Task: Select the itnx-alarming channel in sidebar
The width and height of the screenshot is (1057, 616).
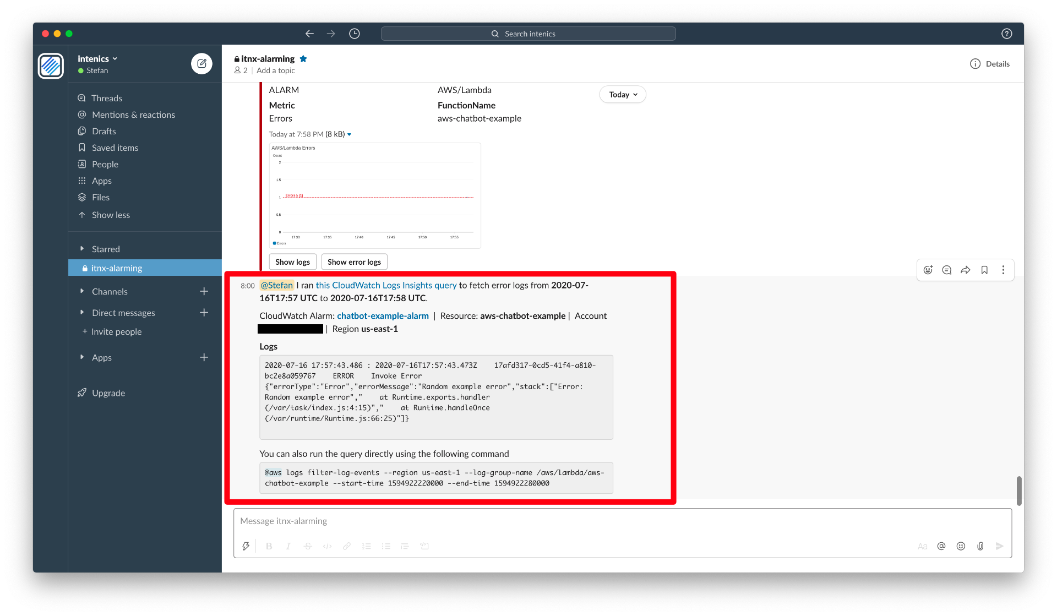Action: click(117, 268)
